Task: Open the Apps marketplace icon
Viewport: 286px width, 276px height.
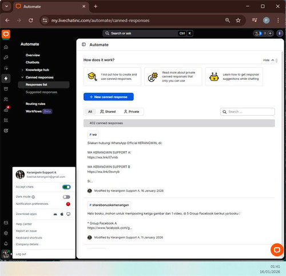Action: coord(6,120)
